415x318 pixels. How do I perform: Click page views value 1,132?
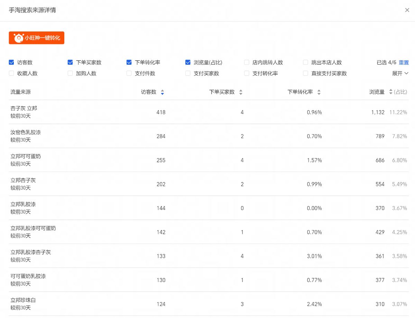(x=378, y=112)
